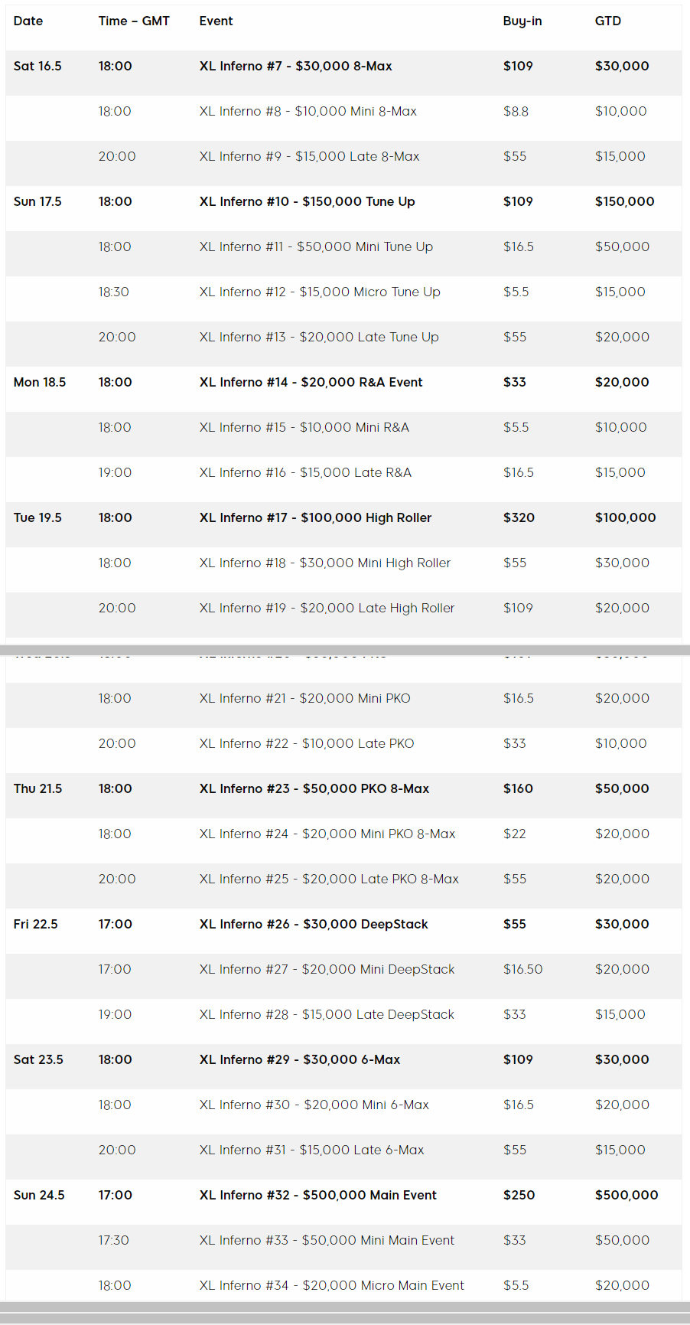Select XL Inferno #34 Micro Main Event
Screen dimensions: 690x1325
tap(331, 1285)
